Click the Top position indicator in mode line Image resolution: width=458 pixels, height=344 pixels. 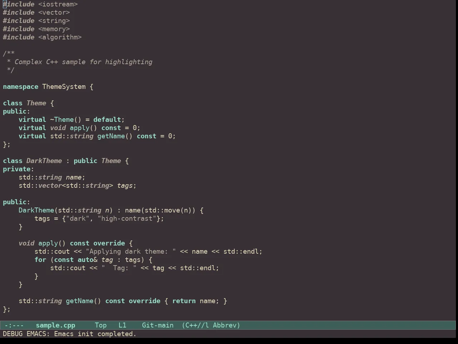coord(101,325)
